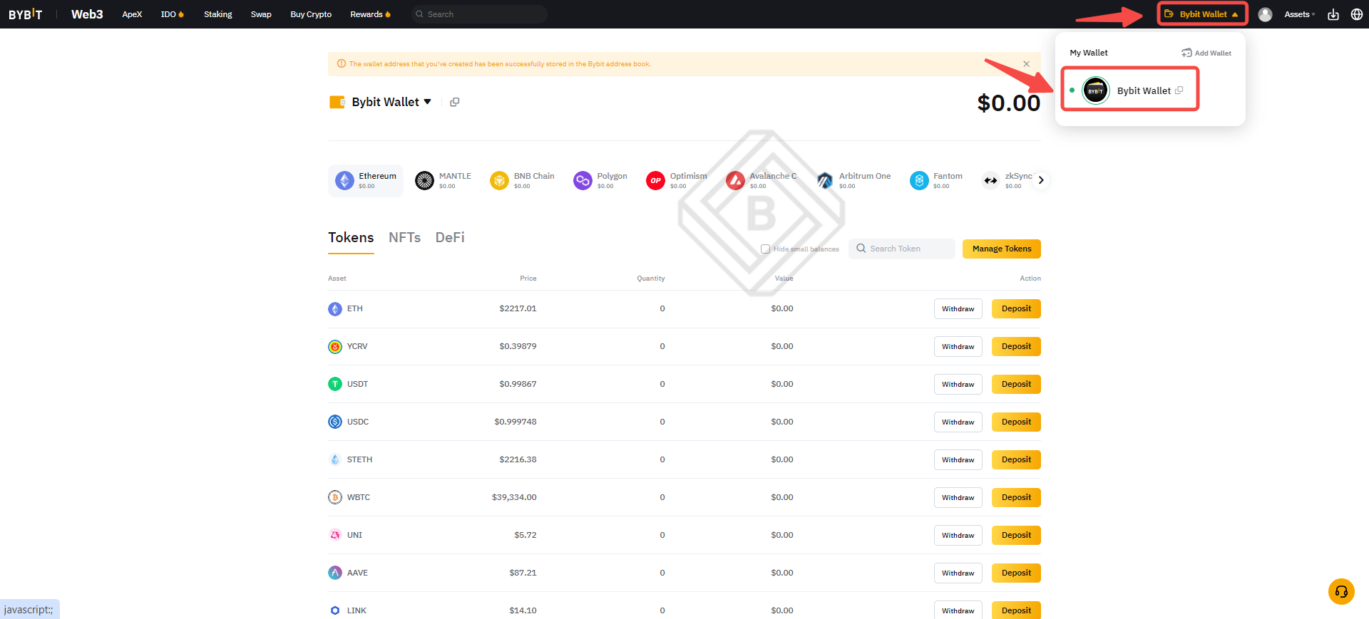The width and height of the screenshot is (1369, 619).
Task: Click the UNI token icon
Action: (335, 535)
